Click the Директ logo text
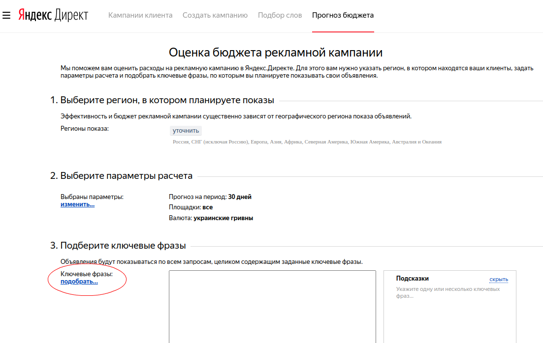Viewport: 543px width, 343px height. [71, 15]
